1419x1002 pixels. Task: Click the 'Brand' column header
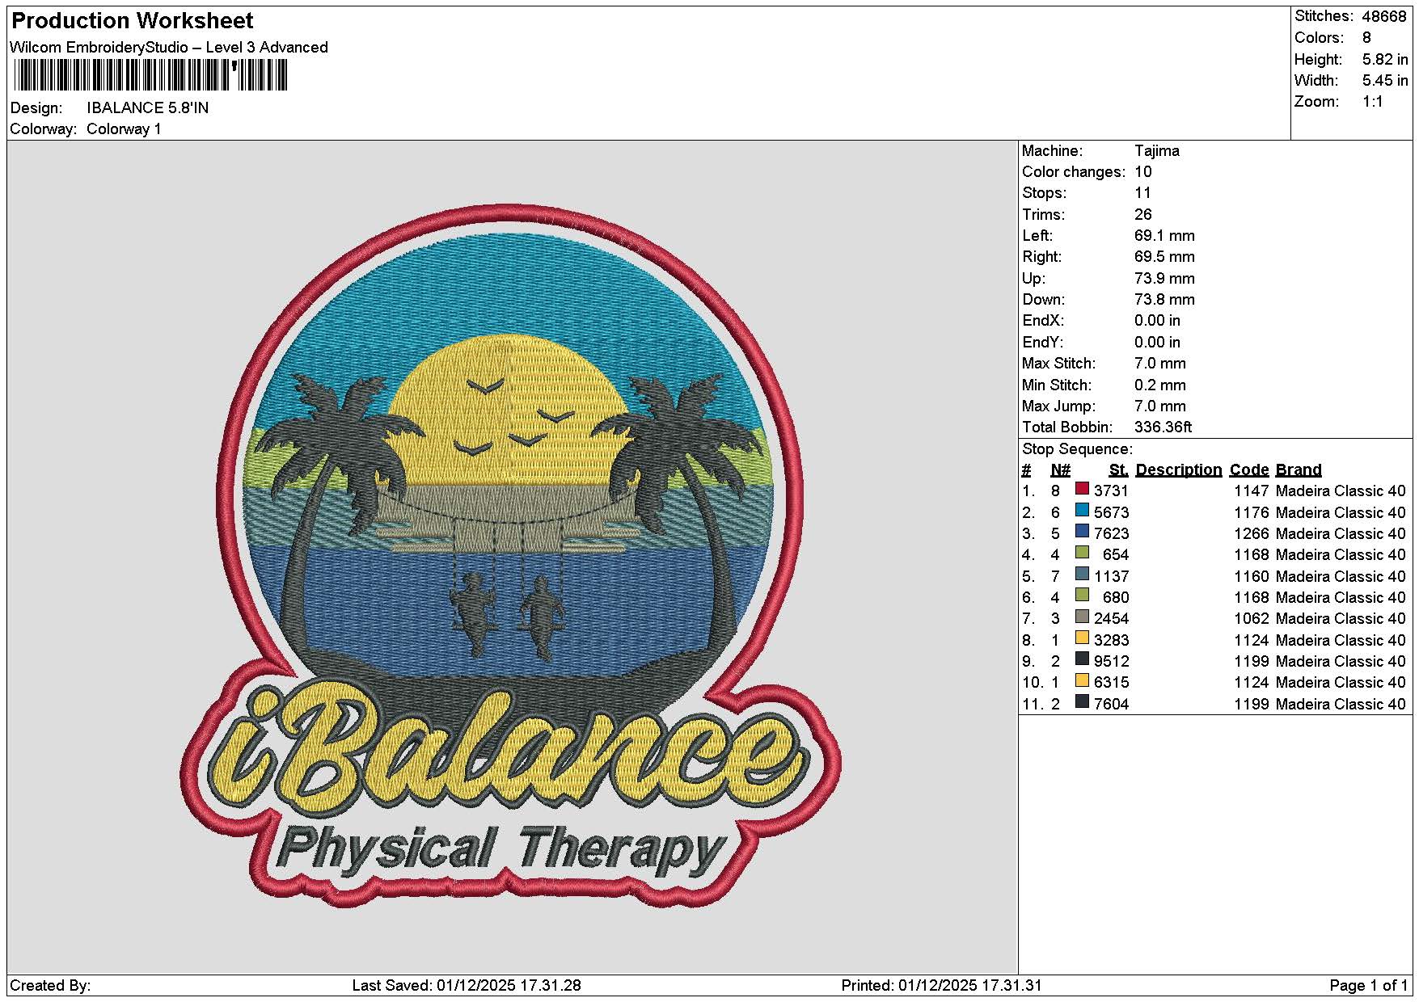pyautogui.click(x=1299, y=470)
